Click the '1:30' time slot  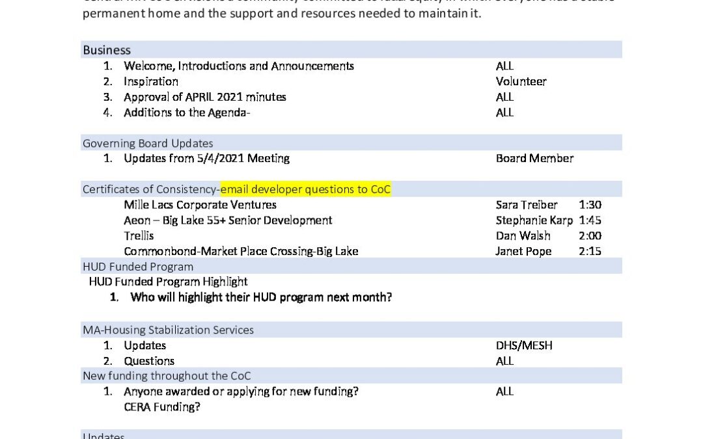590,205
